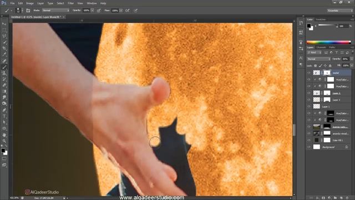
Task: Select the Layer 1 thumbnail
Action: [317, 106]
